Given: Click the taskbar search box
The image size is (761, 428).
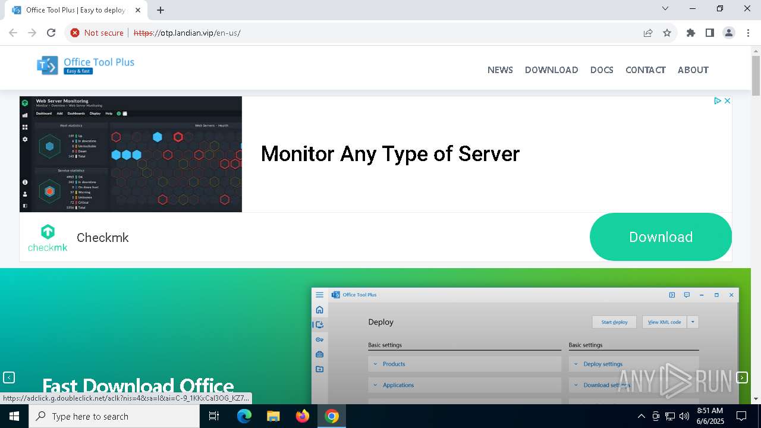Looking at the screenshot, I should pyautogui.click(x=114, y=416).
